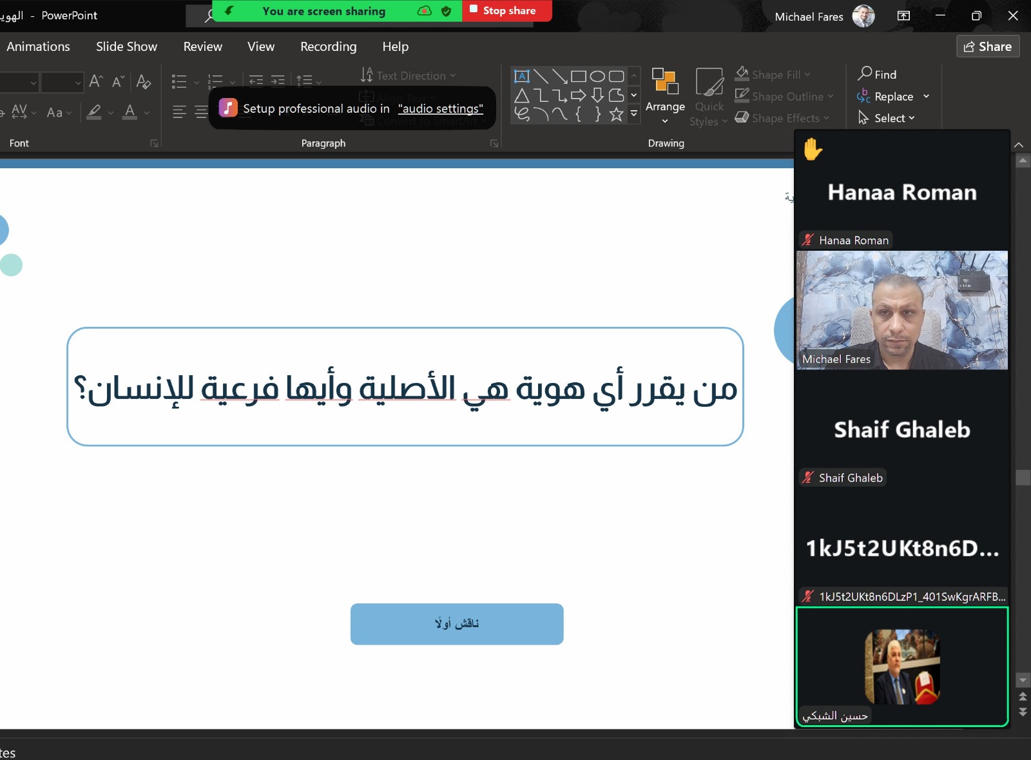Click the Next Slide double arrow
The width and height of the screenshot is (1031, 760).
(x=1023, y=712)
